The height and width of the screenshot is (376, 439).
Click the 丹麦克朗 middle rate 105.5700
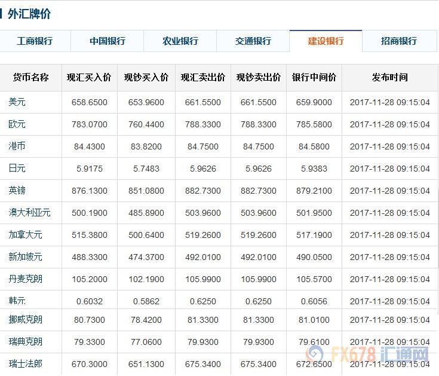[314, 279]
